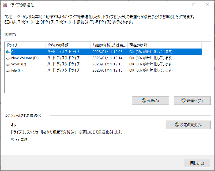This screenshot has height=171, width=215.
Task: Open 設定の変更(S) change settings
Action: click(x=188, y=125)
